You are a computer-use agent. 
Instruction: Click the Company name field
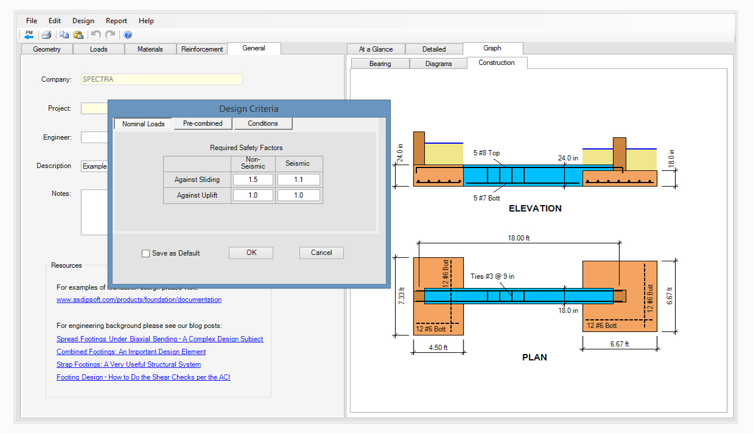(161, 79)
